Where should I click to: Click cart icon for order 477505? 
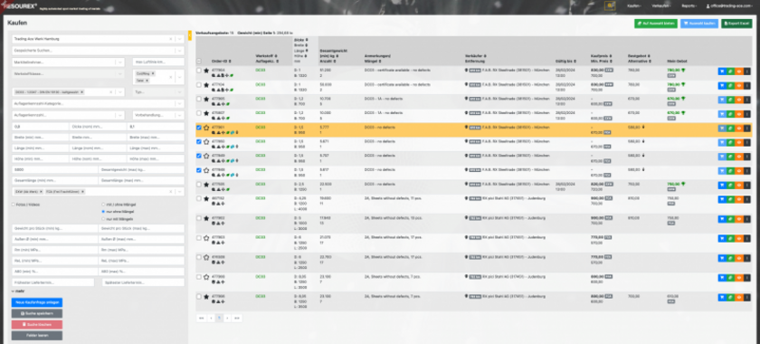click(722, 185)
